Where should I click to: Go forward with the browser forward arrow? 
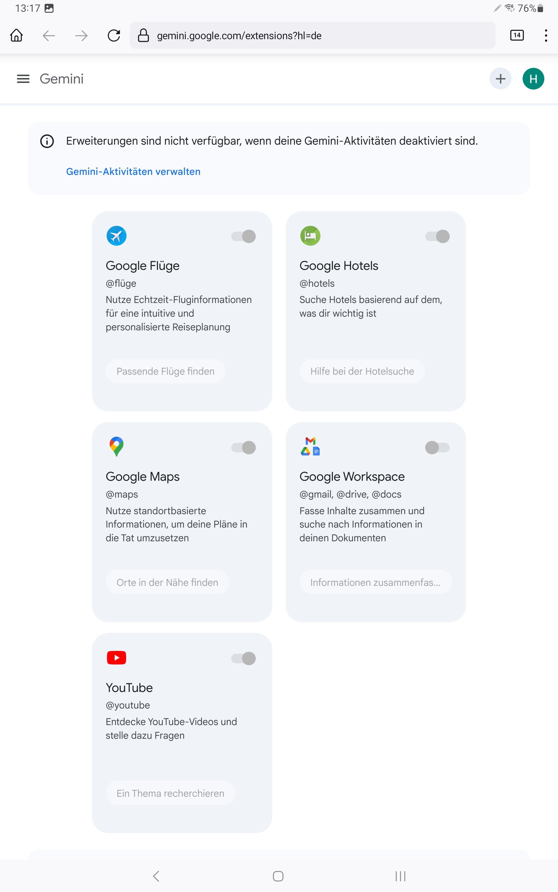pos(81,35)
